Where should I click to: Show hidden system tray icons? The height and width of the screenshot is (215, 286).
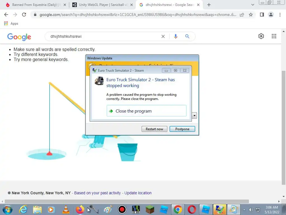tap(244, 210)
